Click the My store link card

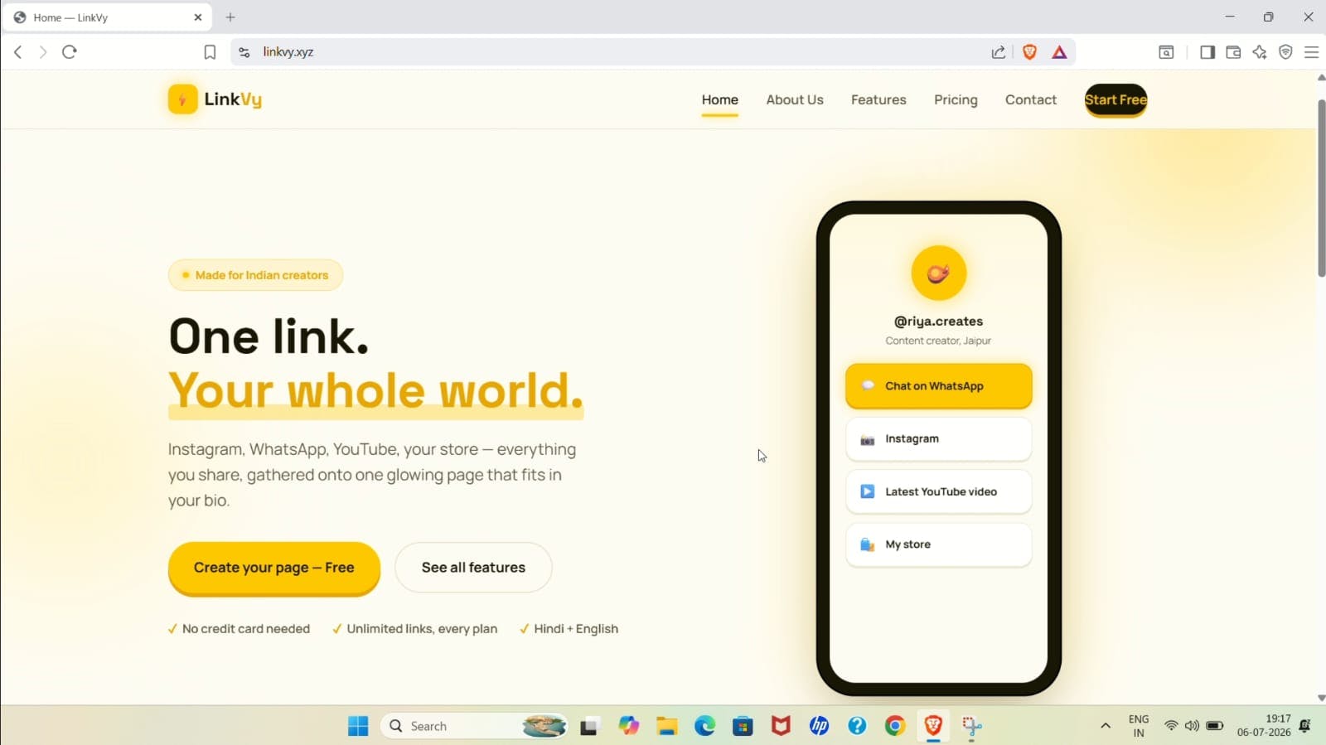click(939, 544)
